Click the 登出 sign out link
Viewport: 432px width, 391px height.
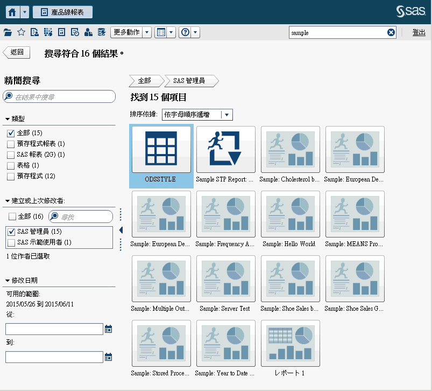419,32
